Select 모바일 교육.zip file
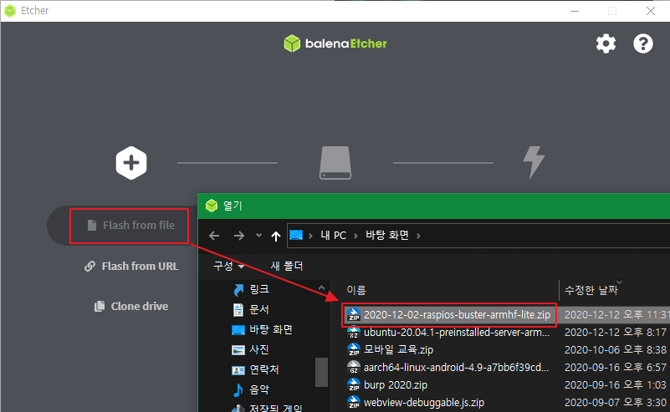 coord(398,349)
